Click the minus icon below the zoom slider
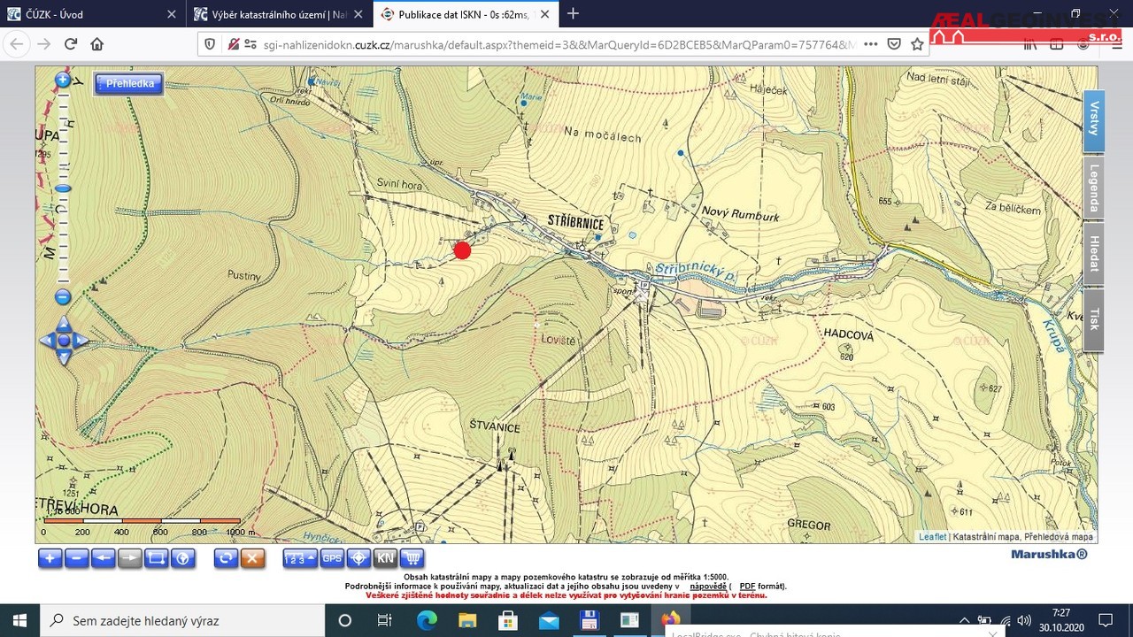This screenshot has width=1133, height=637. click(63, 297)
